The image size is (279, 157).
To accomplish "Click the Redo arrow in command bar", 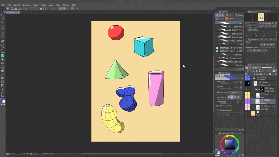I will [x=29, y=9].
